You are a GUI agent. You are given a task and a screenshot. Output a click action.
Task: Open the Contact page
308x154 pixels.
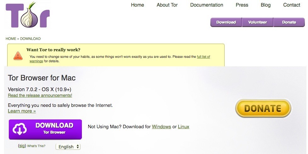pos(292,5)
